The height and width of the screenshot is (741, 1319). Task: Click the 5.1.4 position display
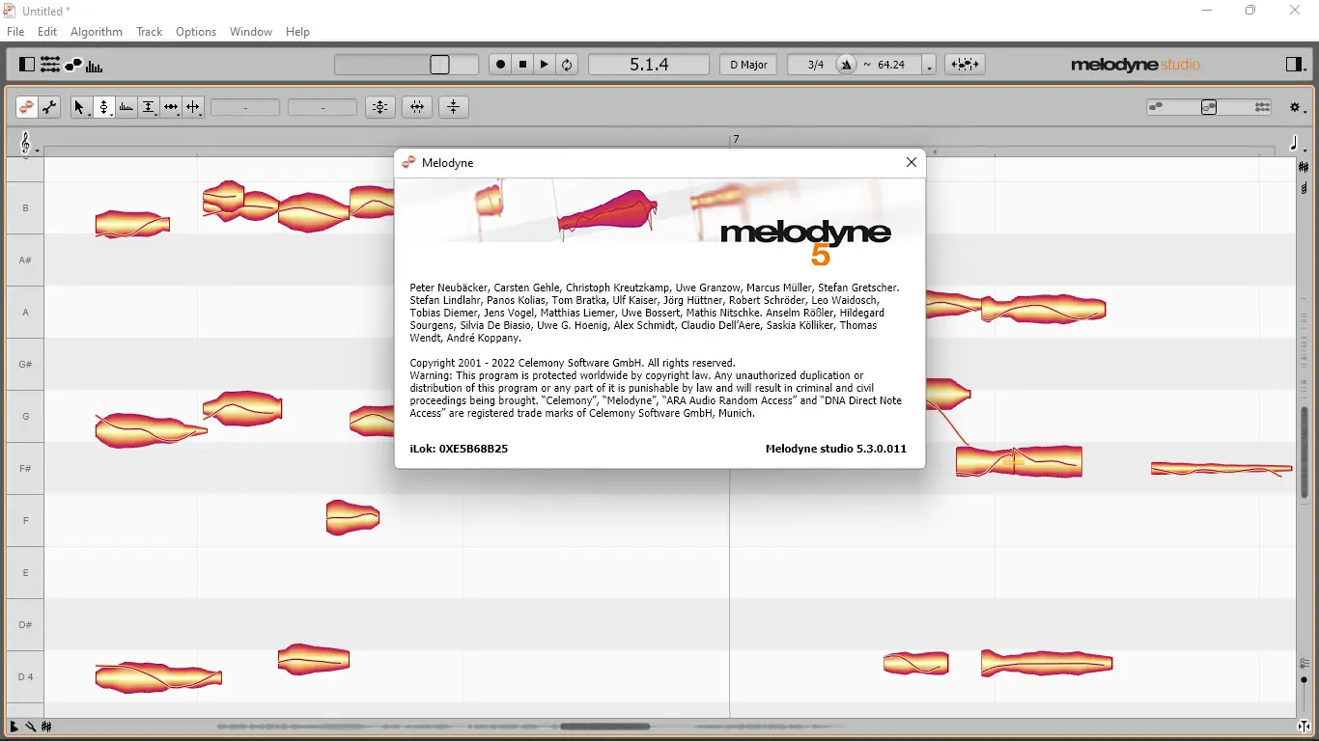pyautogui.click(x=649, y=65)
